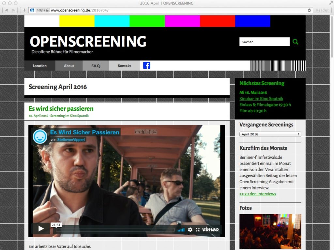
Task: Play the Vimeo video
Action: coord(41,229)
